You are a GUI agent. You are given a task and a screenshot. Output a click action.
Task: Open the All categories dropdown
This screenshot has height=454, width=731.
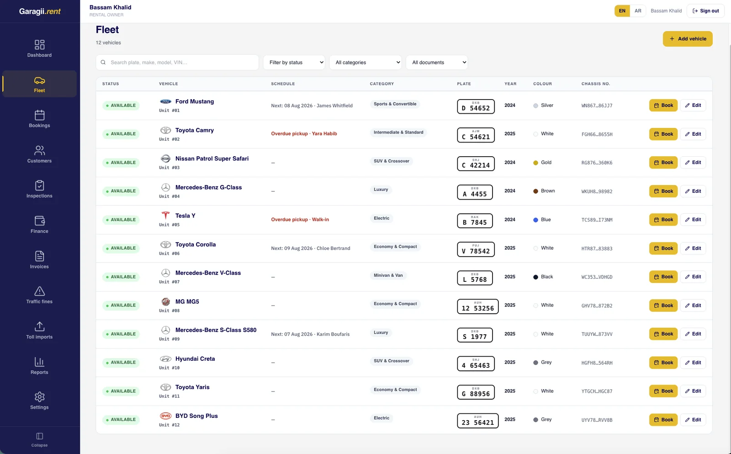pos(365,63)
